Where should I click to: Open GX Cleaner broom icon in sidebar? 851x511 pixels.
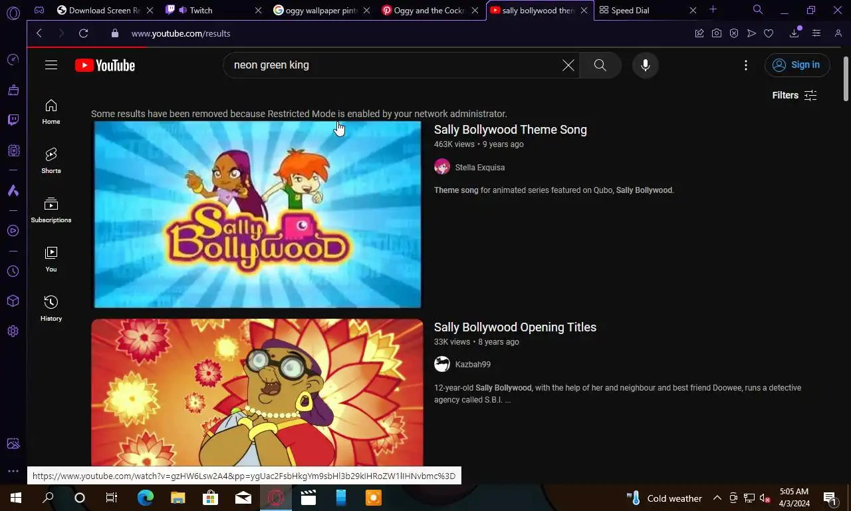(x=13, y=90)
